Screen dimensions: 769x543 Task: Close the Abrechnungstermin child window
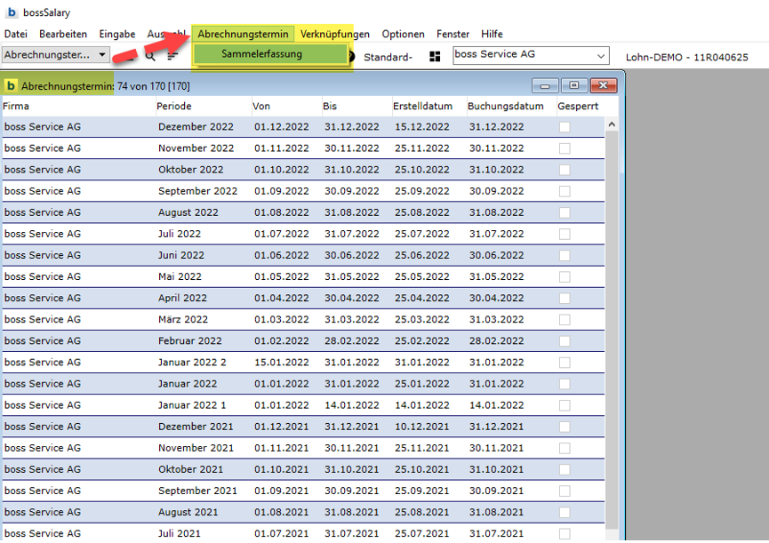[603, 85]
